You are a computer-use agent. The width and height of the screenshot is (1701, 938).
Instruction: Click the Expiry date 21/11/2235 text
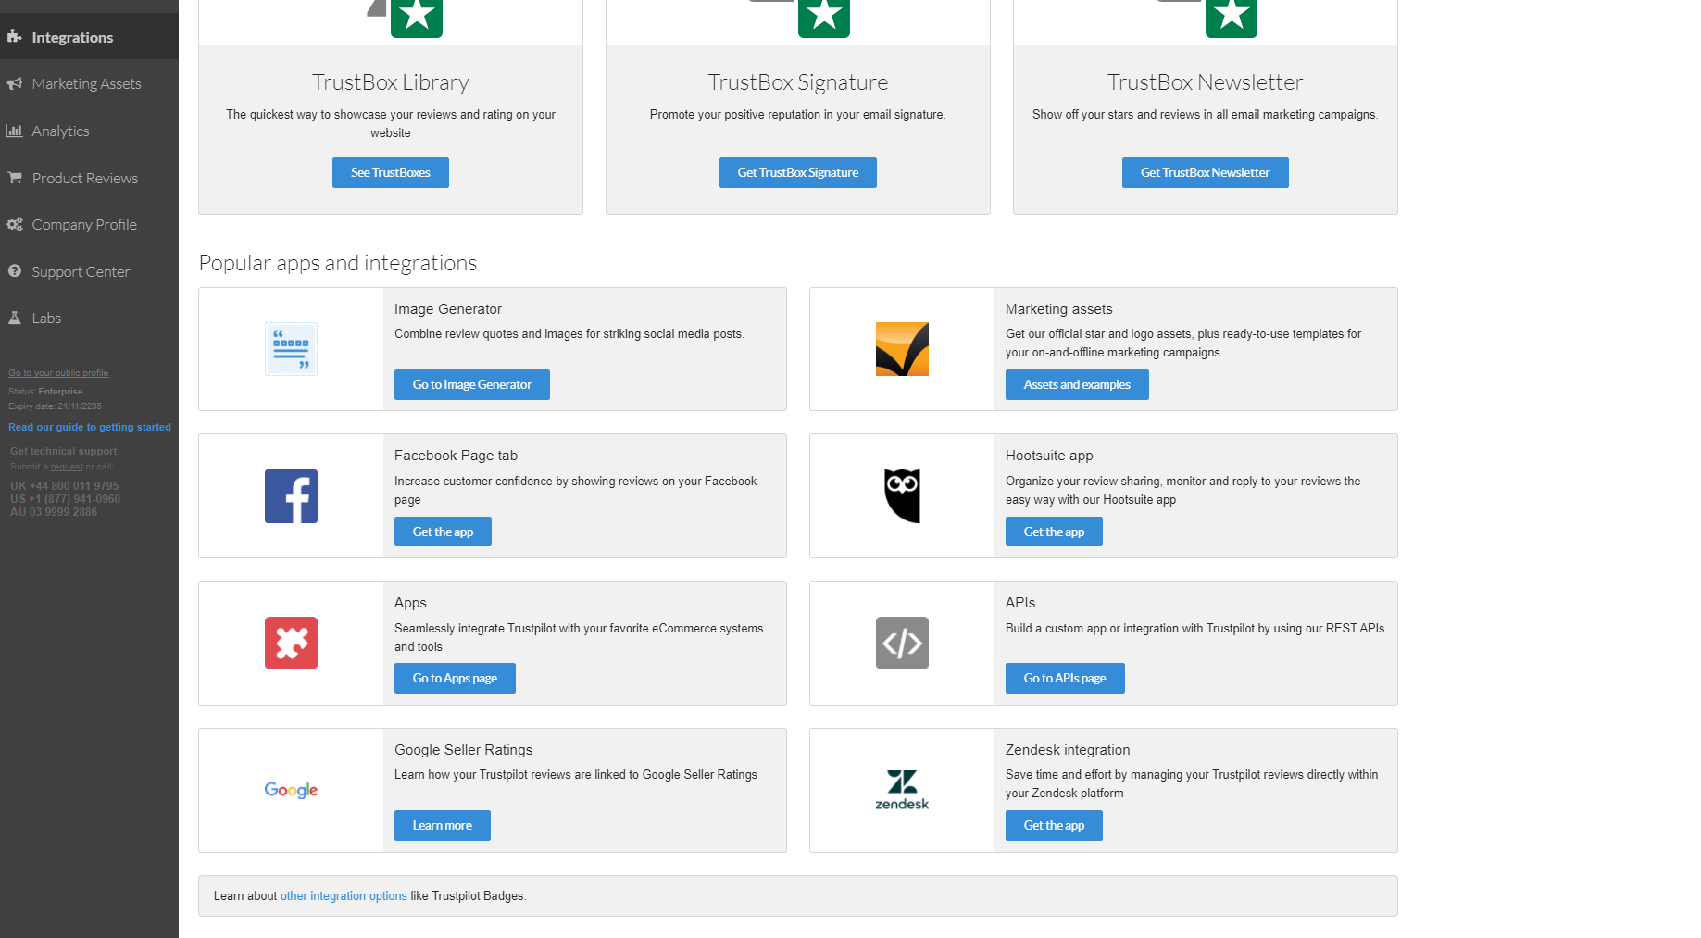[x=56, y=406]
